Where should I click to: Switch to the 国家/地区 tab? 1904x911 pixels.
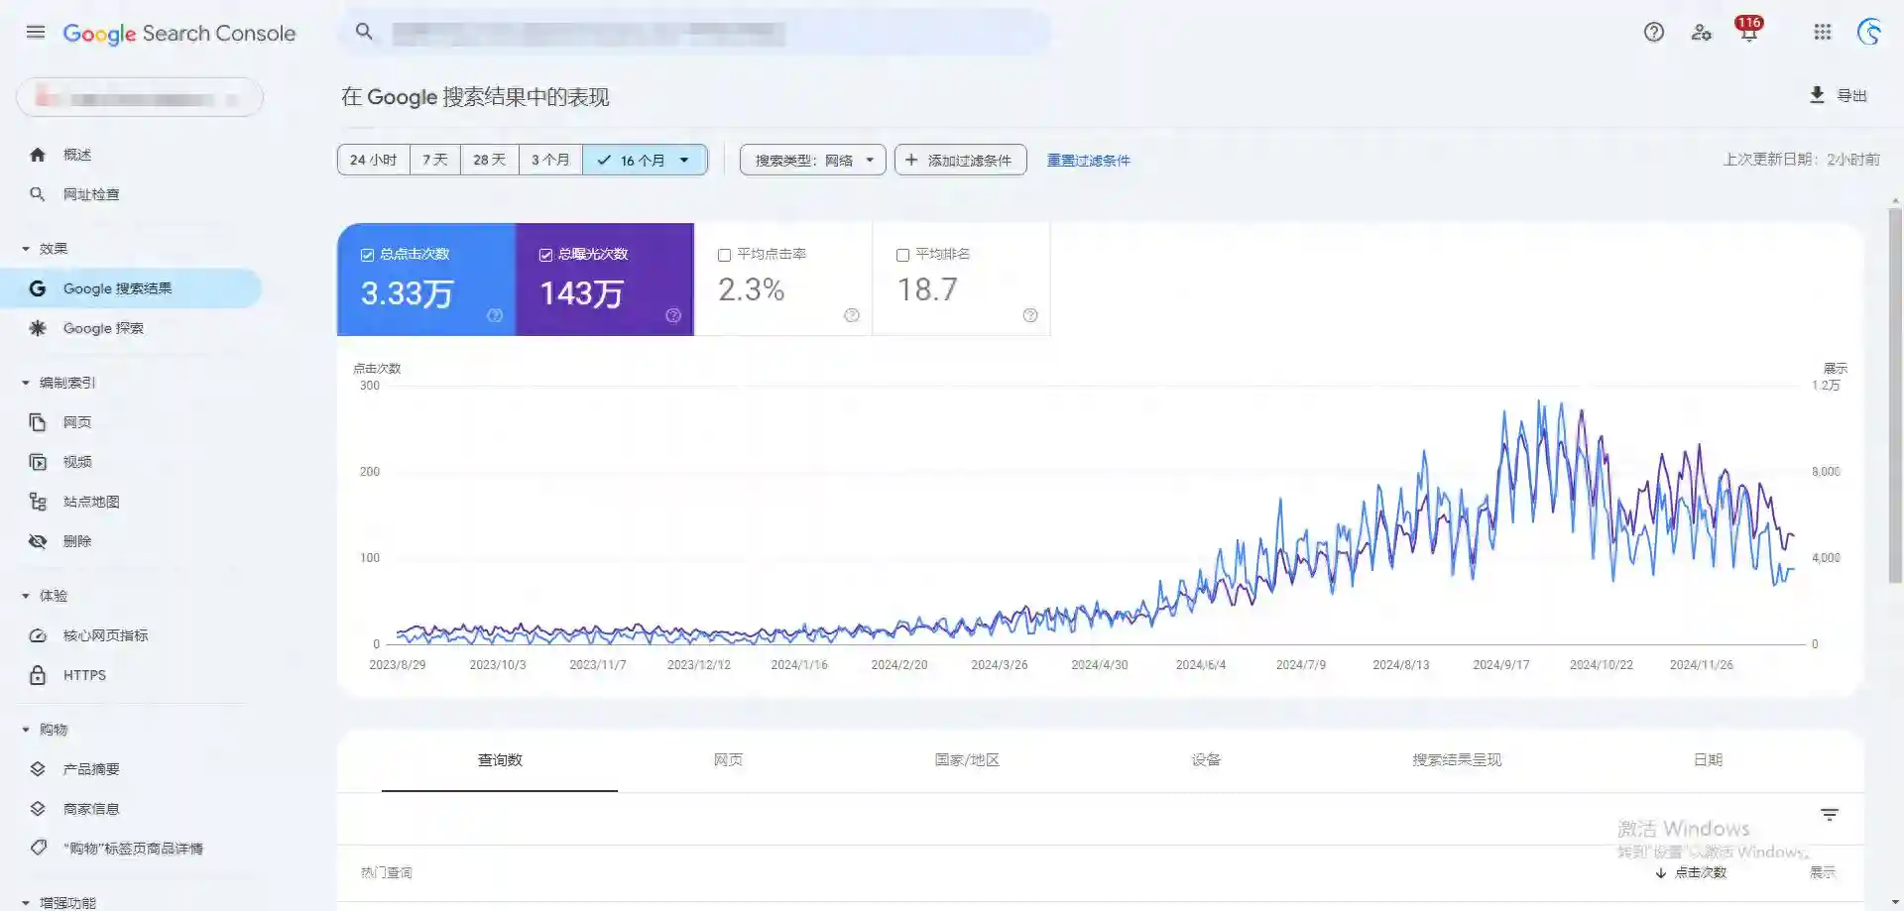tap(967, 760)
